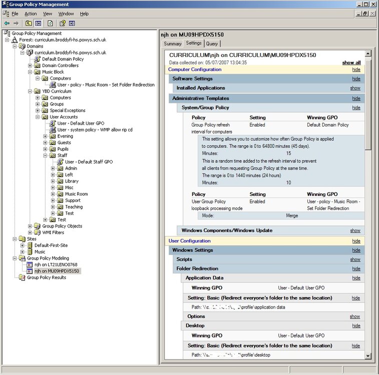Click the Group Policy Results folder icon
This screenshot has width=379, height=375.
(22, 277)
